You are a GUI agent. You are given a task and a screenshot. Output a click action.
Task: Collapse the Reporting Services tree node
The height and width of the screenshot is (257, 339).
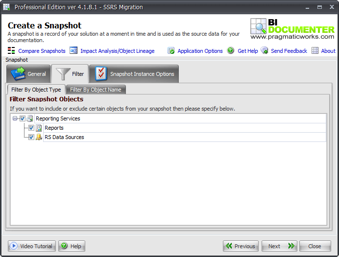pyautogui.click(x=15, y=118)
